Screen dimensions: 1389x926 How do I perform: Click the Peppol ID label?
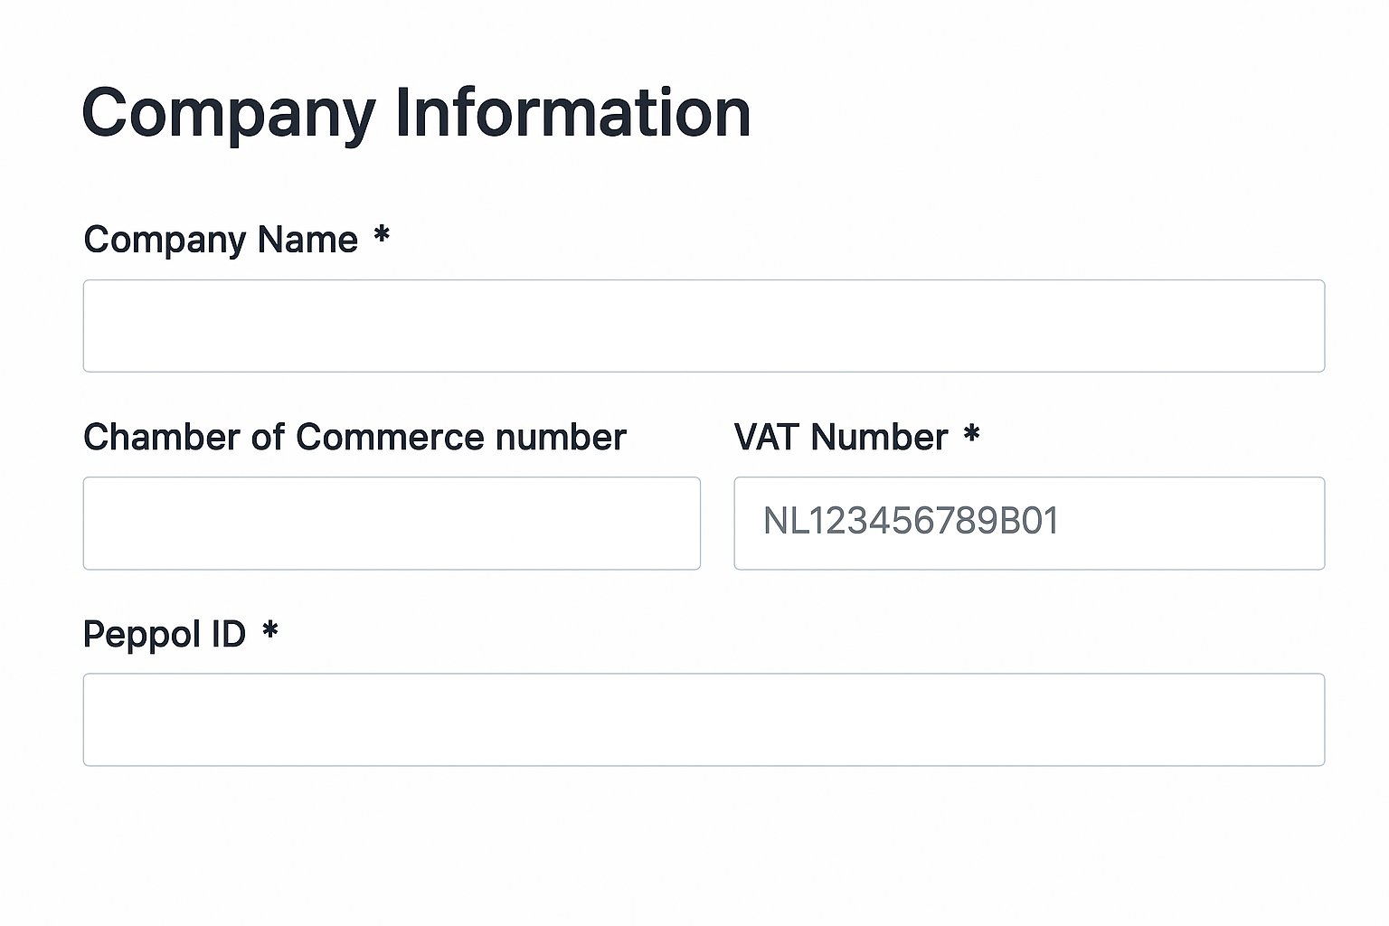[x=165, y=634]
